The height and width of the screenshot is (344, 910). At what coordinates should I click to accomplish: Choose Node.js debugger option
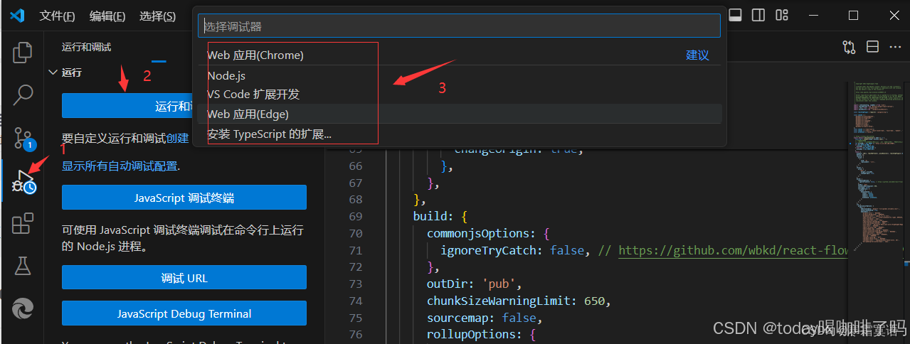point(460,75)
